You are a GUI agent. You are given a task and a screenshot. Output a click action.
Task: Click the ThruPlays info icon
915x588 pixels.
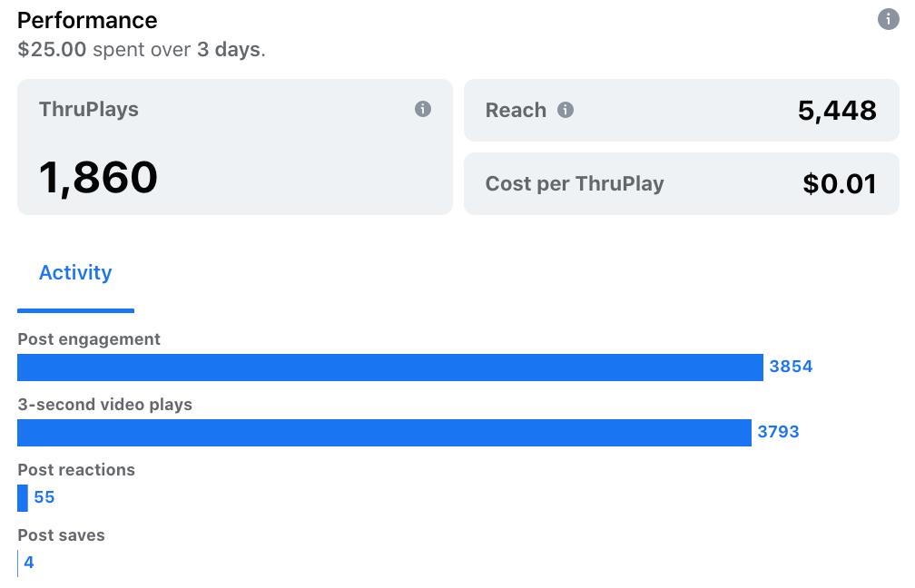(x=423, y=109)
